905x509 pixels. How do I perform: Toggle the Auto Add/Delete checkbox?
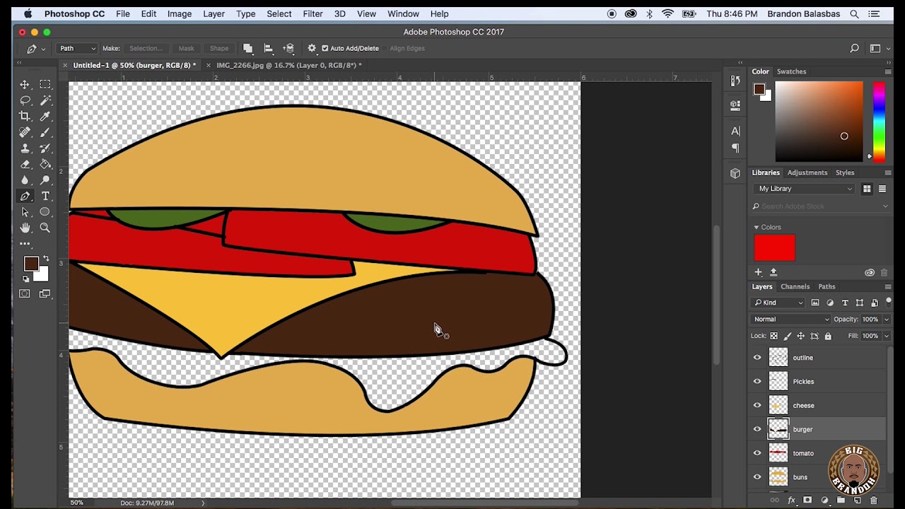pyautogui.click(x=325, y=48)
